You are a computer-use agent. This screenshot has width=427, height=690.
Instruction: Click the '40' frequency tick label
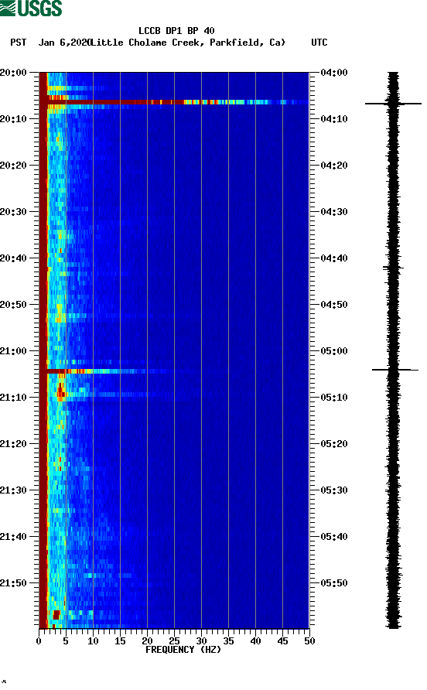click(x=255, y=641)
